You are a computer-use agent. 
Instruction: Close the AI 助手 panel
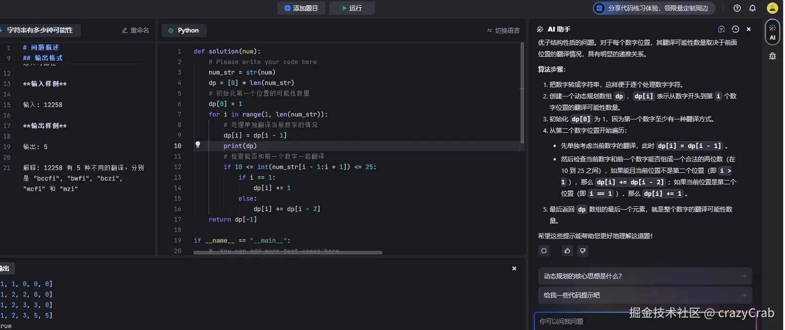749,29
